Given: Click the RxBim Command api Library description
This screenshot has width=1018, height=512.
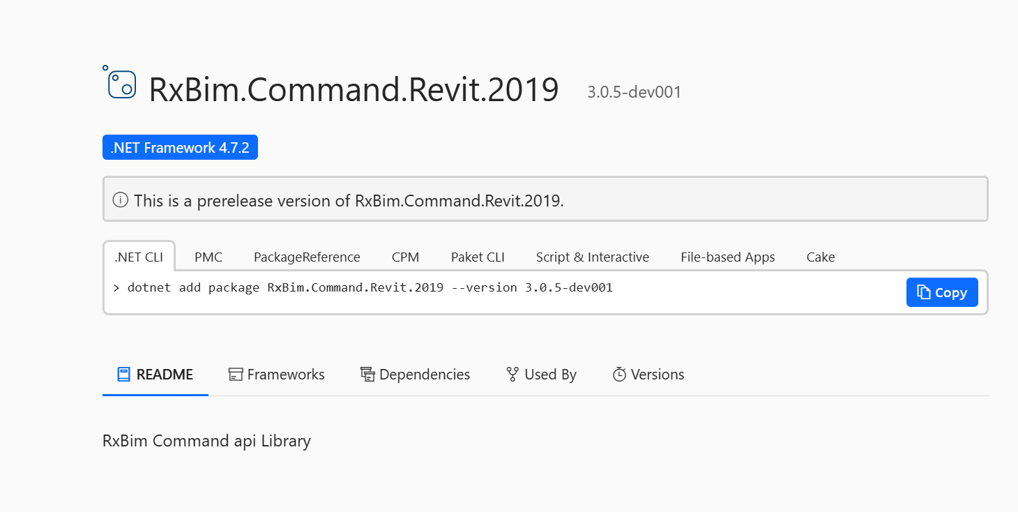Looking at the screenshot, I should (206, 441).
